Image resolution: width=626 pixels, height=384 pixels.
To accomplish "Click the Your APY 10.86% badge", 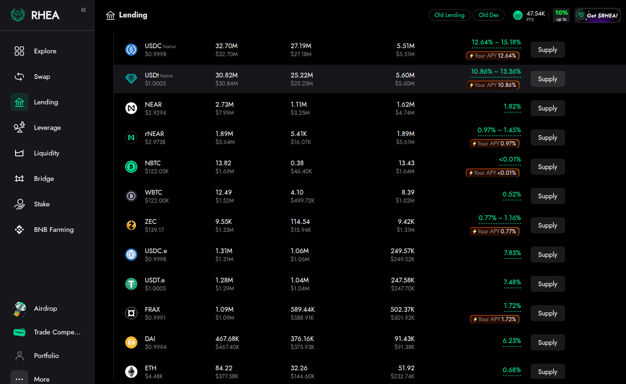I will [493, 85].
